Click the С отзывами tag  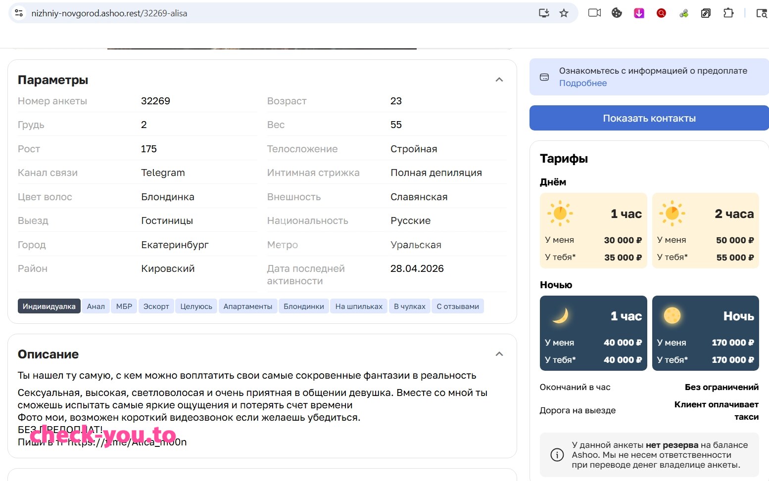(458, 306)
